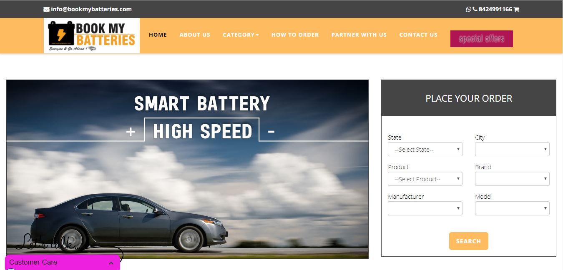The width and height of the screenshot is (563, 270).
Task: Open the City dropdown
Action: (512, 150)
